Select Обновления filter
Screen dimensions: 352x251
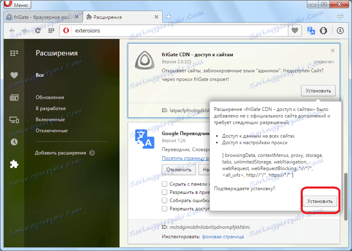click(x=50, y=97)
